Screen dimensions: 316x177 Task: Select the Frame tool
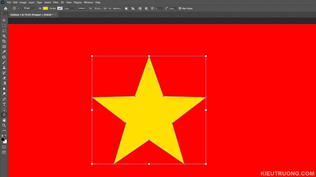(x=4, y=47)
